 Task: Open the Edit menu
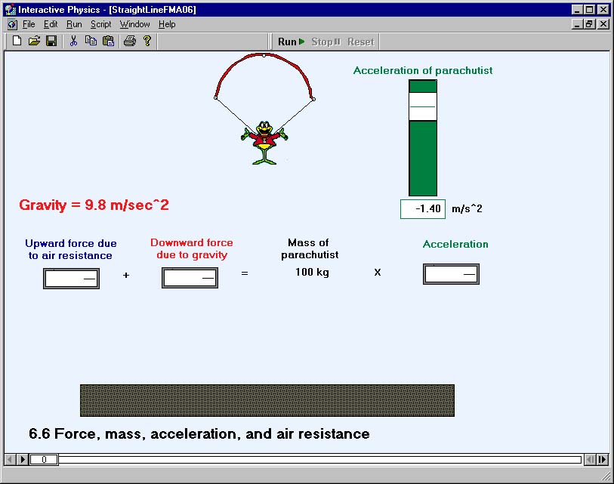tap(51, 24)
